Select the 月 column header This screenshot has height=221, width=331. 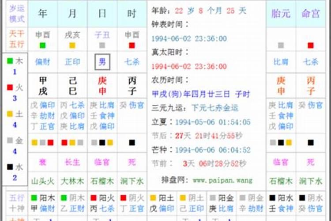(x=72, y=14)
